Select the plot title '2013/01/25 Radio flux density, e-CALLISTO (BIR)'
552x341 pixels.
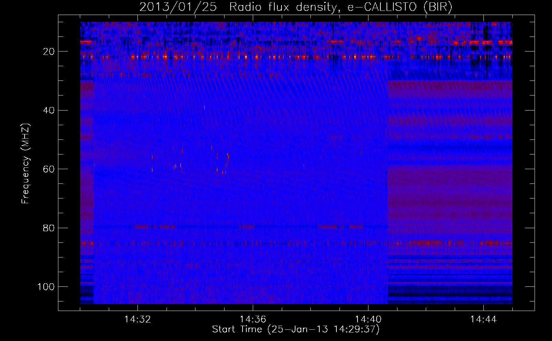(x=296, y=7)
